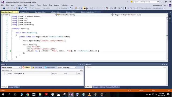Viewport: 172px width, 97px height.
Task: Toggle a bookmark with the bookmark icon
Action: point(126,8)
